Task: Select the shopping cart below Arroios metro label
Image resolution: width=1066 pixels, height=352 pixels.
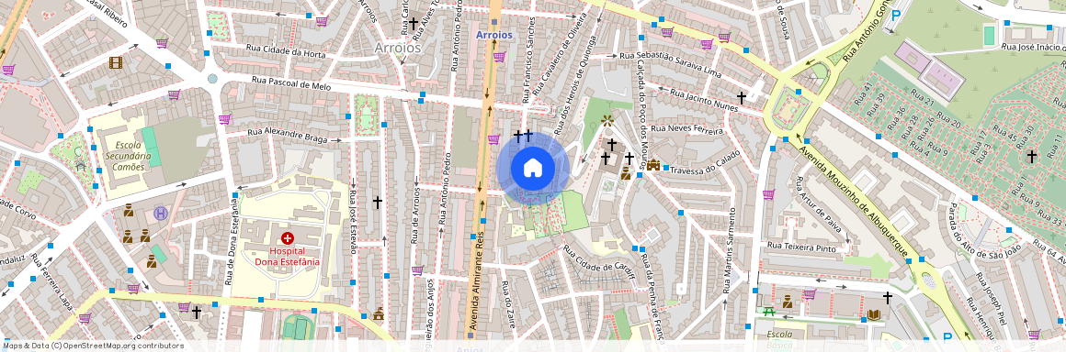Action: 499,56
